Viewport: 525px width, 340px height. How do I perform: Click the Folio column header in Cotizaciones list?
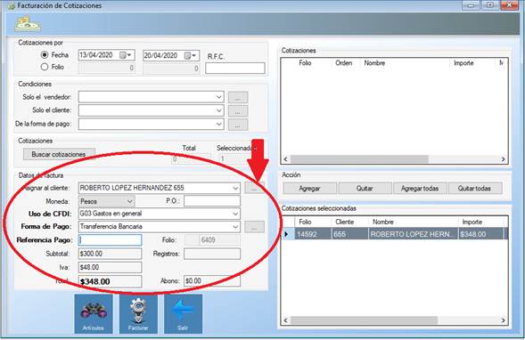pos(305,63)
